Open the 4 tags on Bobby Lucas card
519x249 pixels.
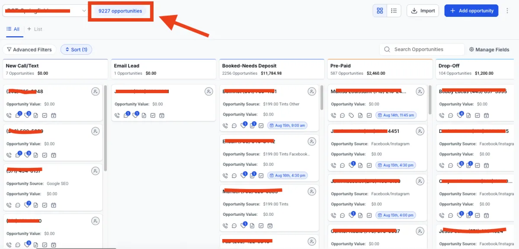[460, 115]
